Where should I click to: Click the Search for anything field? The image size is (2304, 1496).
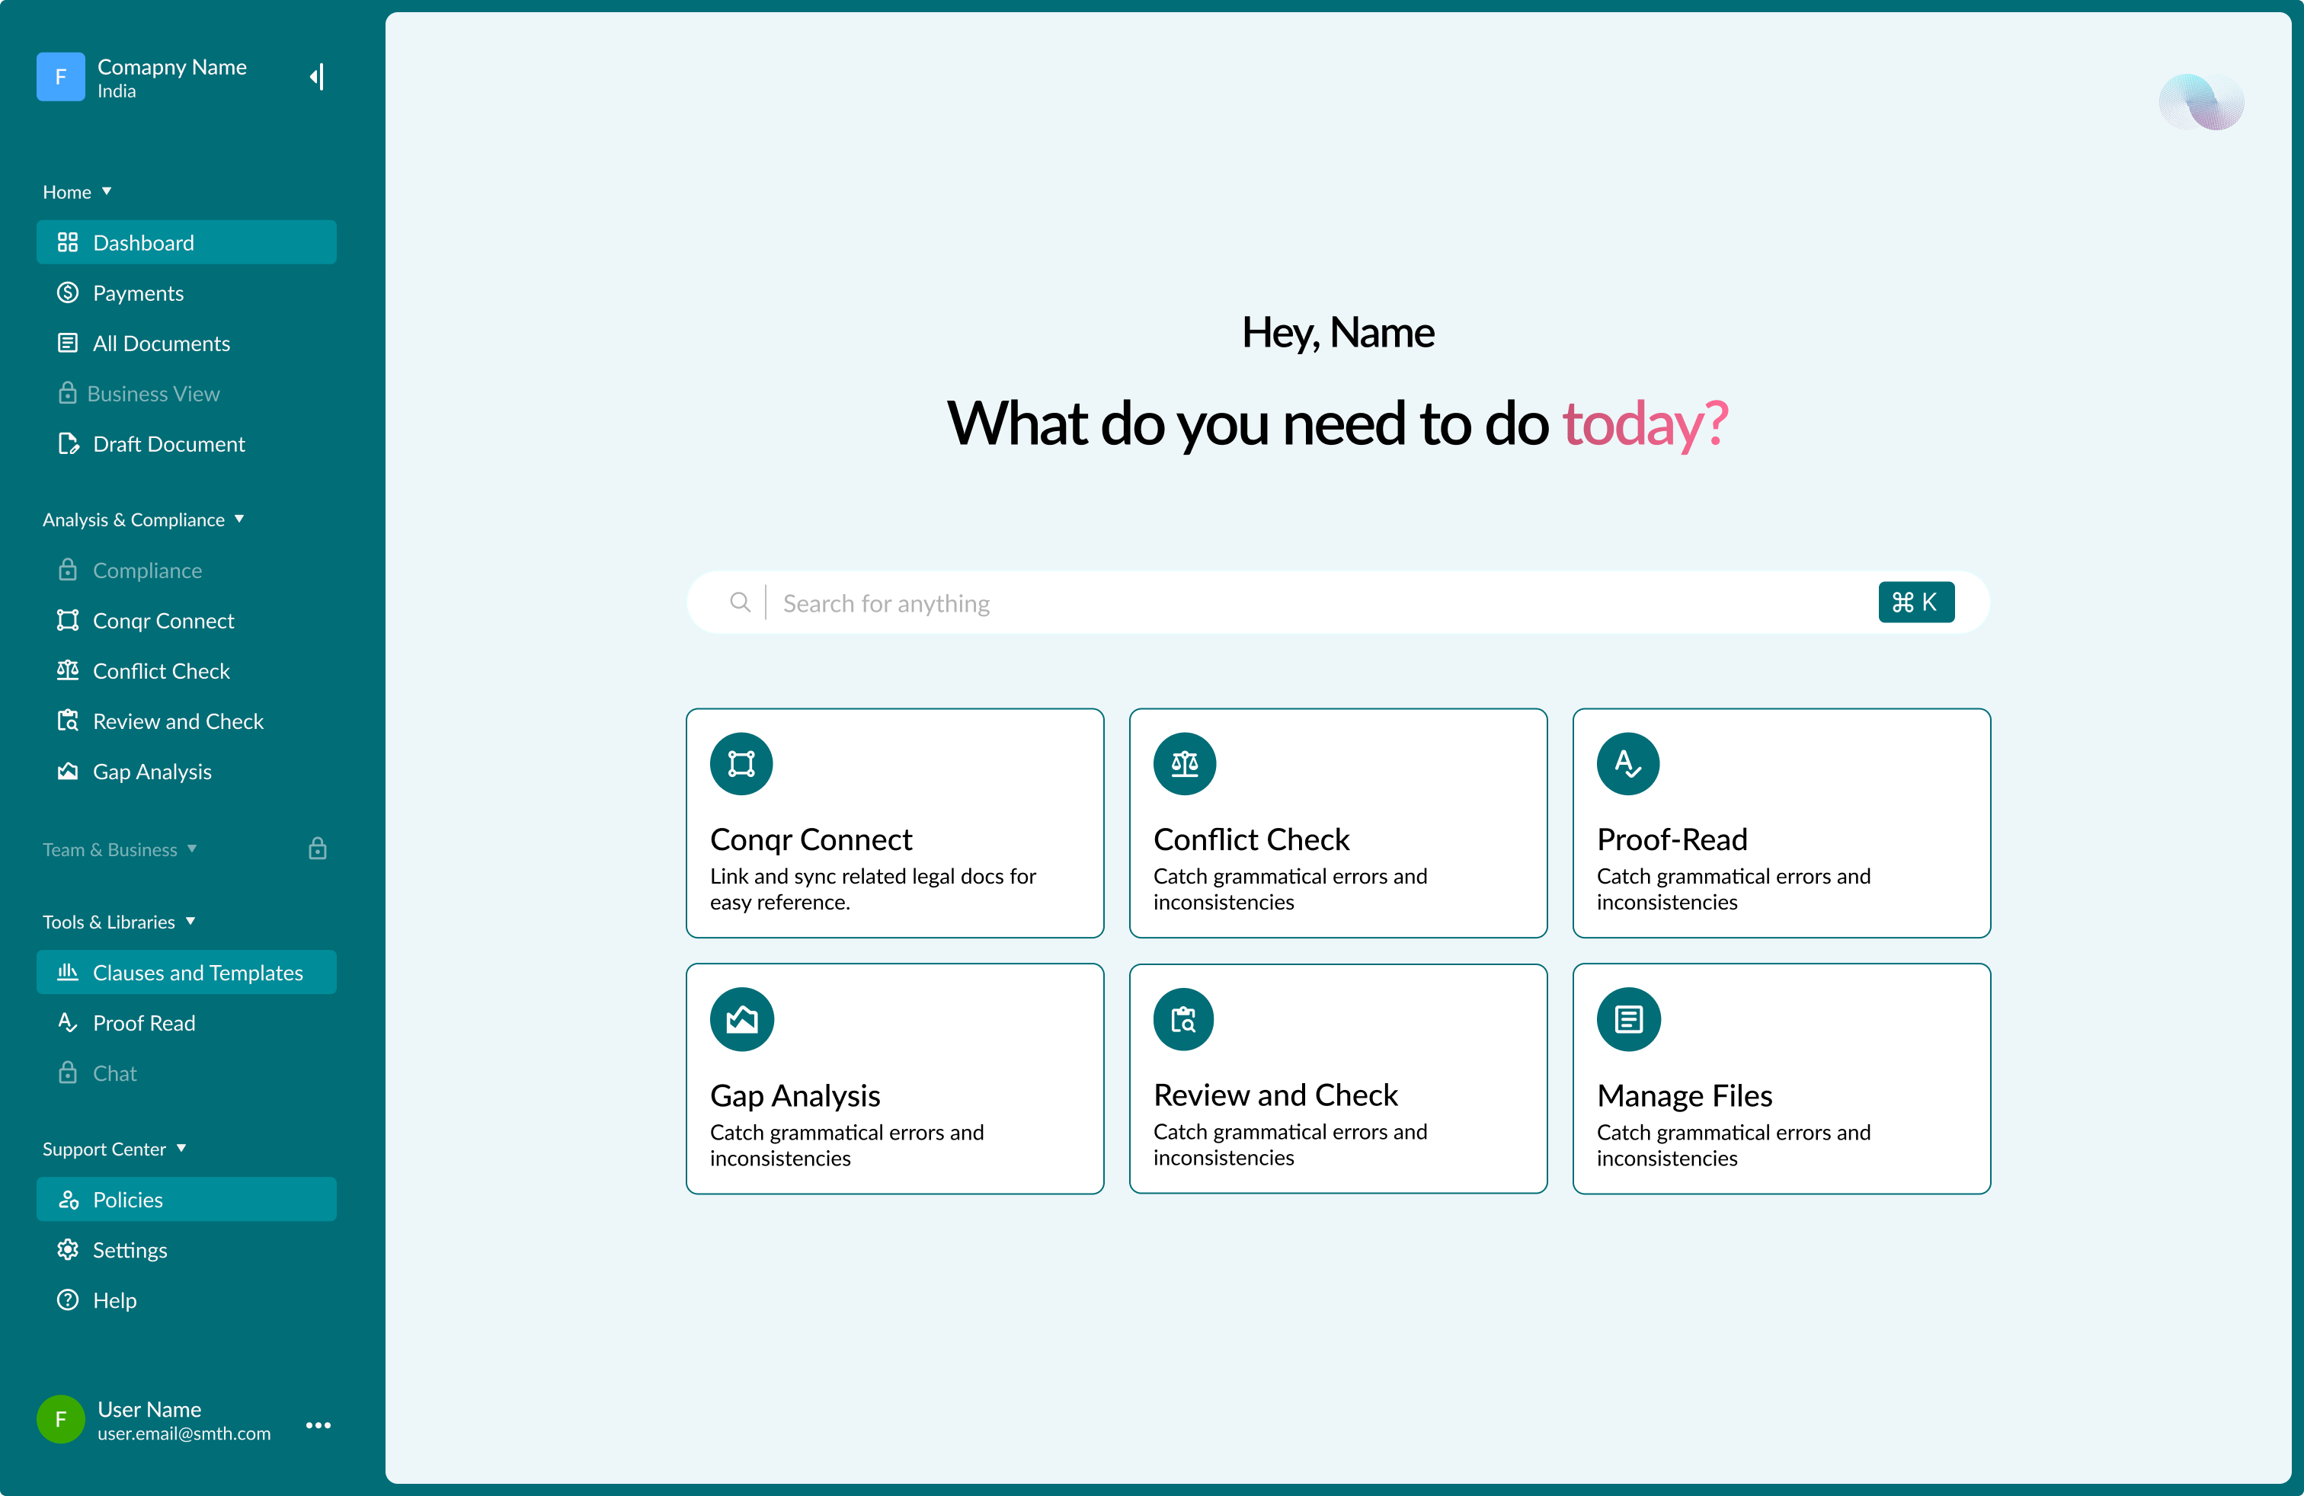click(x=1337, y=602)
